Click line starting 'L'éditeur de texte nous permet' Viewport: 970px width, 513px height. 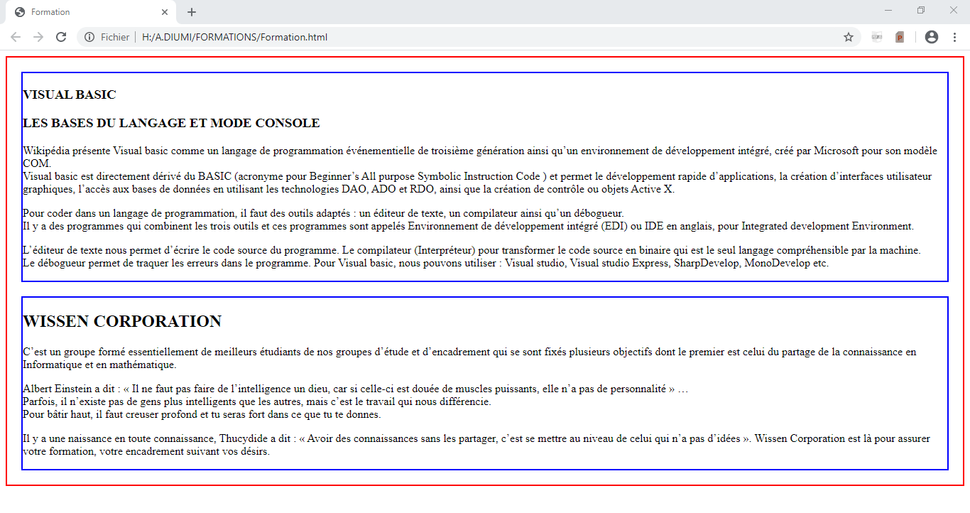472,251
